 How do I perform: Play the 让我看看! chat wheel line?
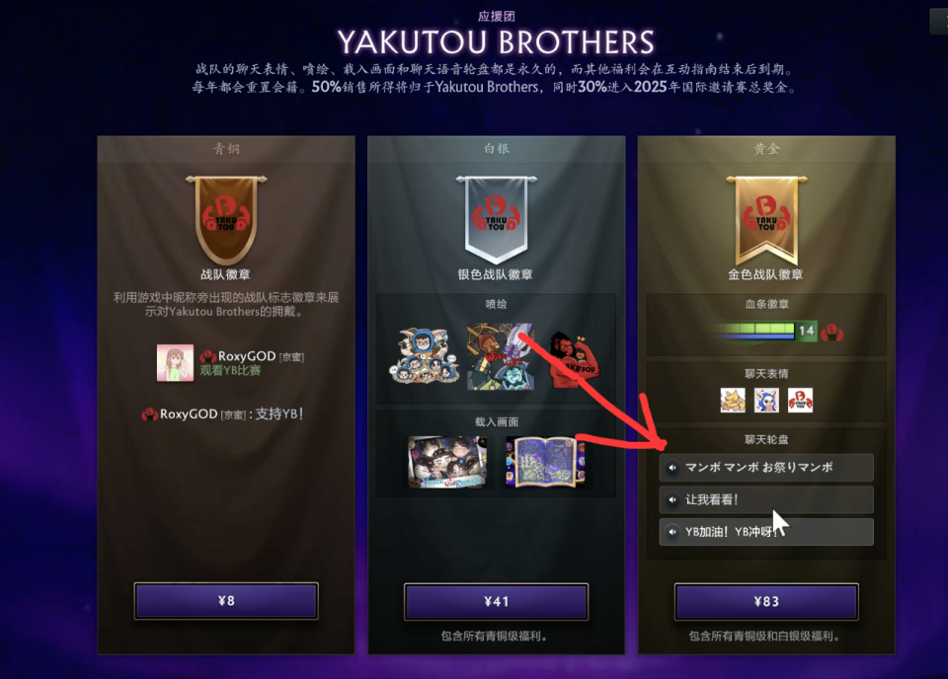tap(766, 499)
